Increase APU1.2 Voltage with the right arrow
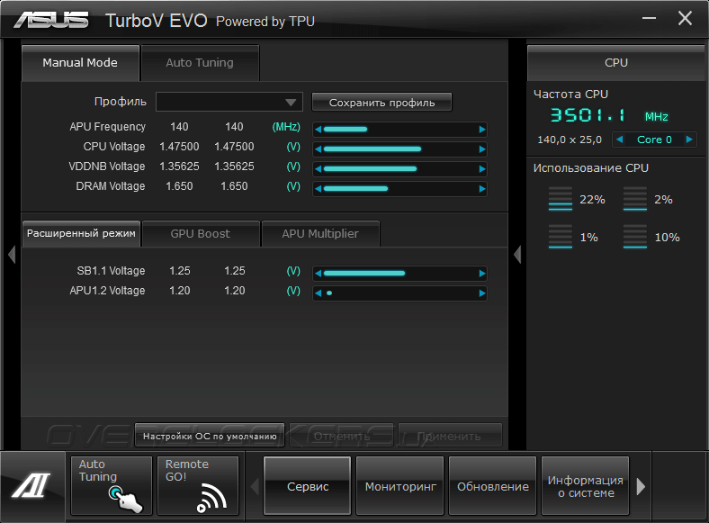Image resolution: width=709 pixels, height=523 pixels. coord(482,293)
